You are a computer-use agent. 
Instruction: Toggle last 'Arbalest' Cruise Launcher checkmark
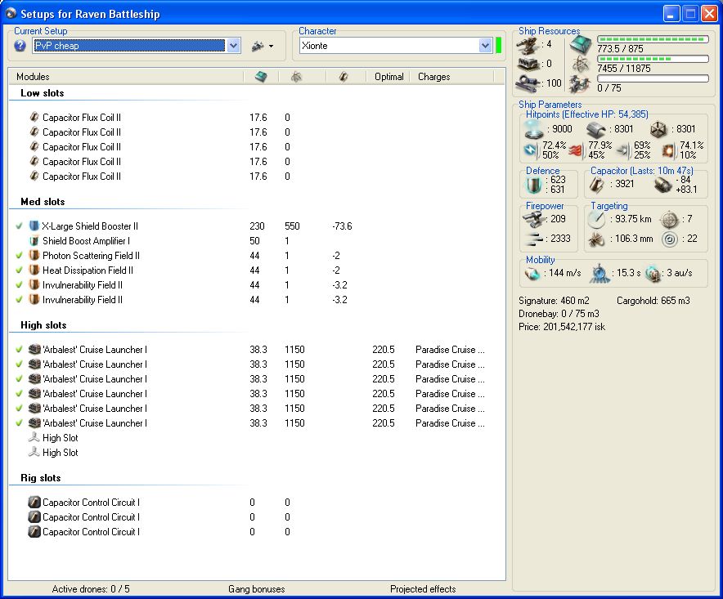[19, 423]
